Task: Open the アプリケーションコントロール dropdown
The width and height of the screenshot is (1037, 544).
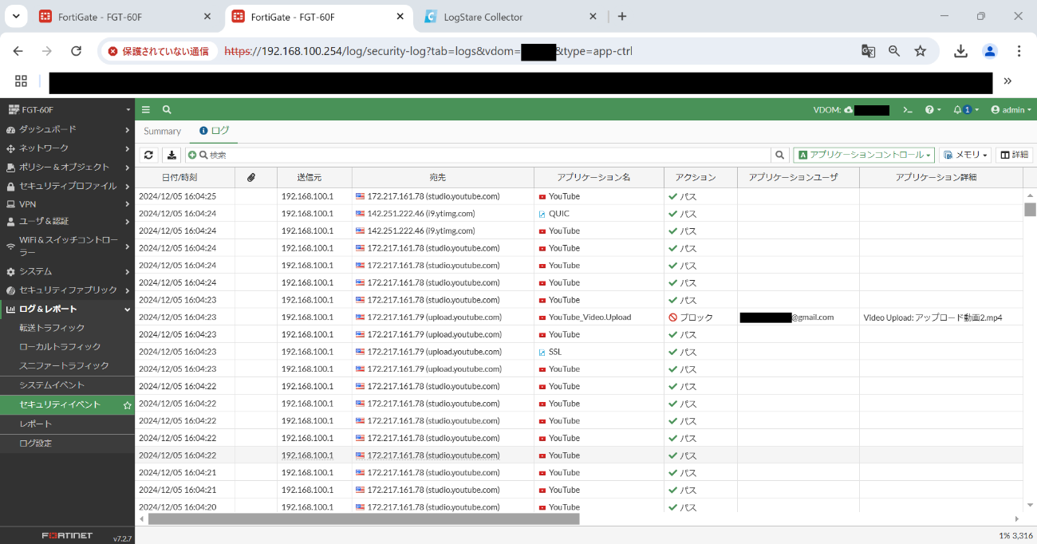Action: click(x=864, y=155)
